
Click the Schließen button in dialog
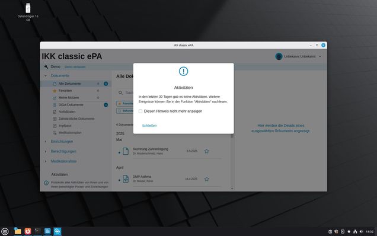[149, 126]
